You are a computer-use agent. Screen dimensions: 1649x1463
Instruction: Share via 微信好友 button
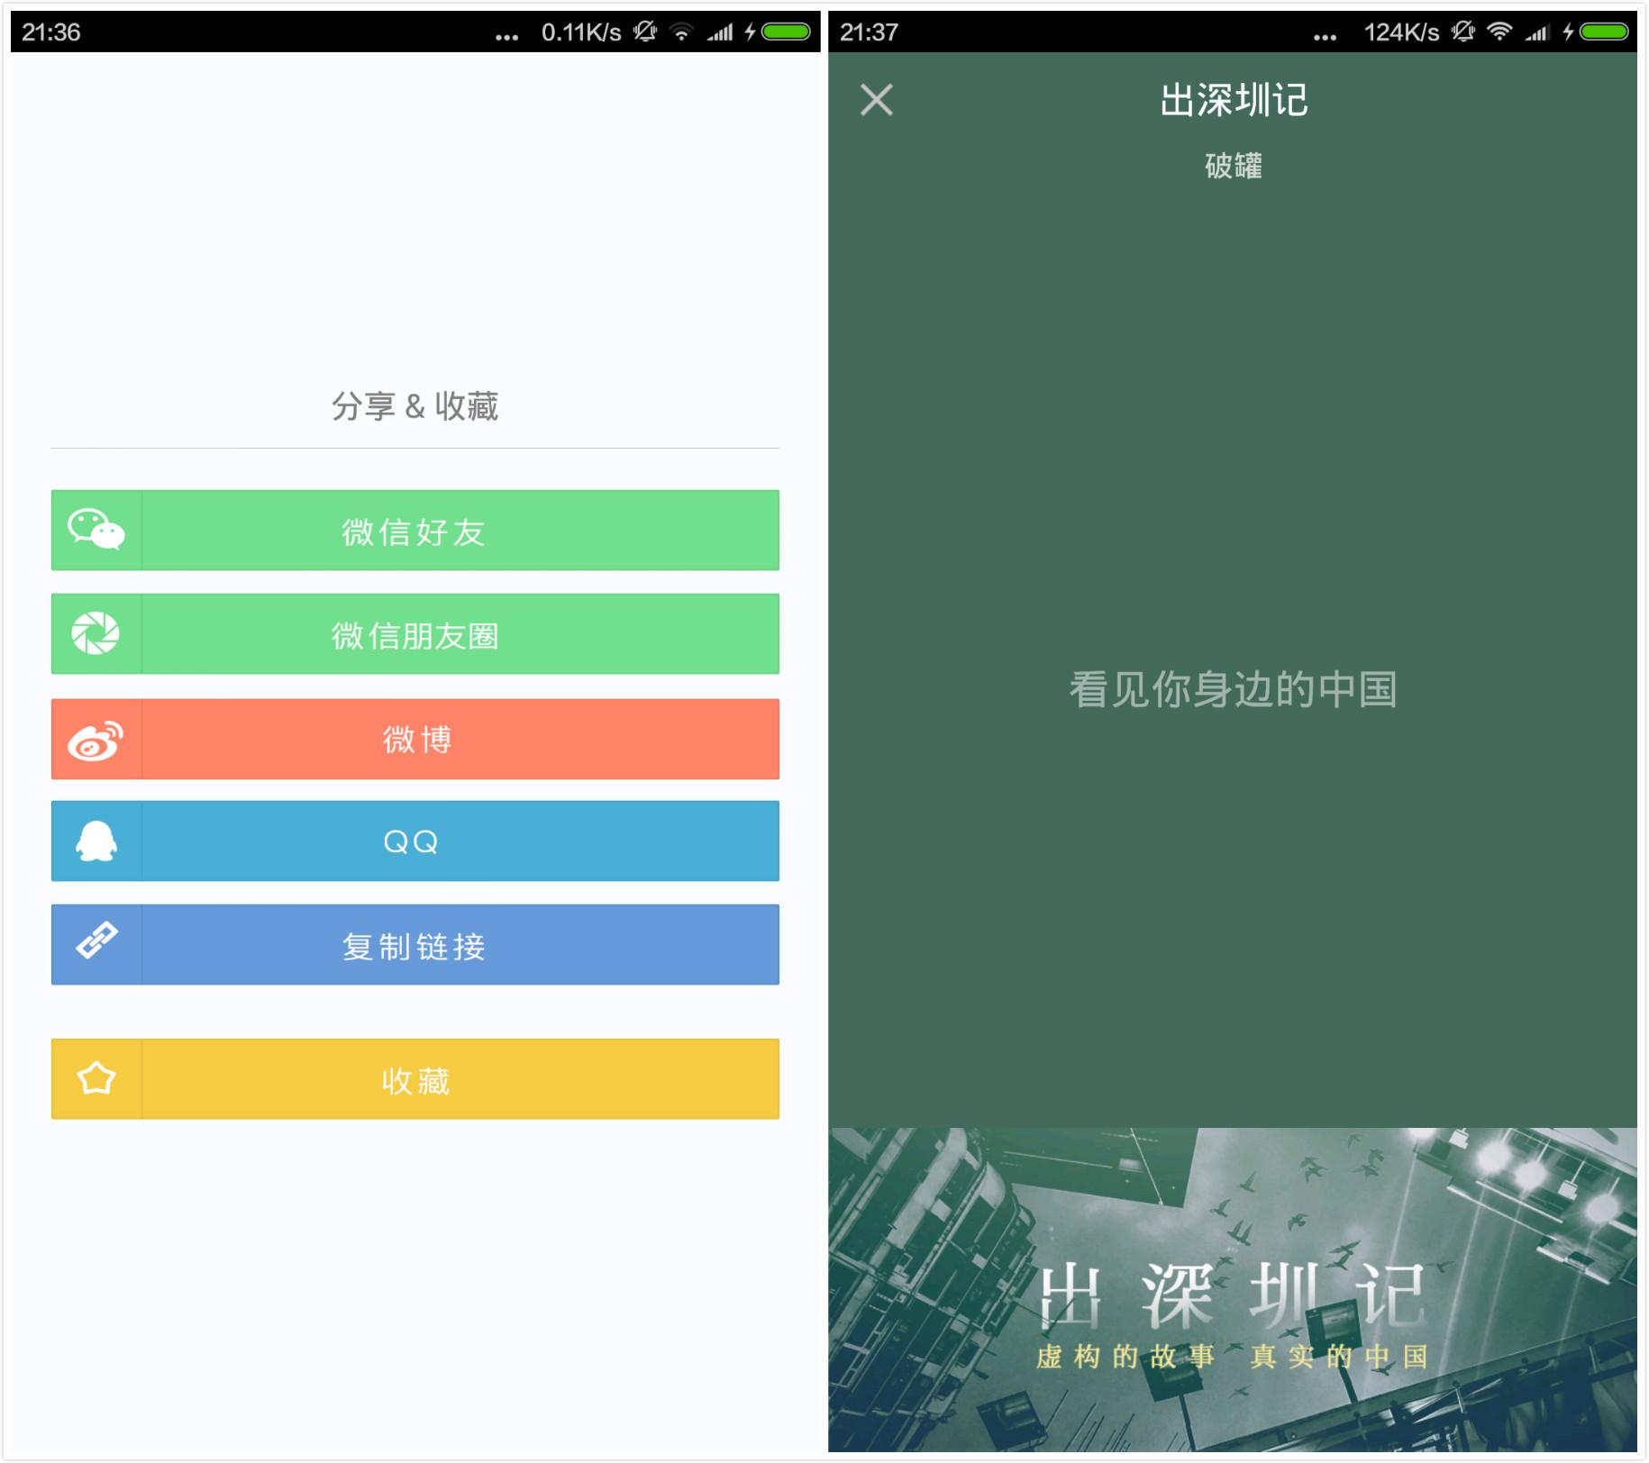415,531
